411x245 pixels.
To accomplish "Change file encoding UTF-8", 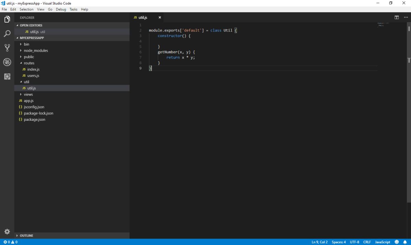I will pos(354,242).
